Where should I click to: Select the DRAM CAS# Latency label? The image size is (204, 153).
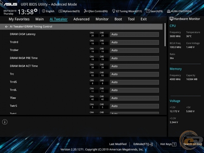pyautogui.click(x=23, y=34)
